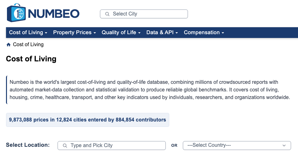The image size is (298, 155).
Task: Click the caret arrow beside Cost of Living menu
Action: click(x=46, y=33)
